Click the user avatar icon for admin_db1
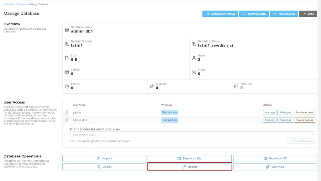This screenshot has height=181, width=321. 67,120
